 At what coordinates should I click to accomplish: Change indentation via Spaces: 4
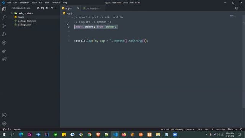pyautogui.click(x=190, y=130)
